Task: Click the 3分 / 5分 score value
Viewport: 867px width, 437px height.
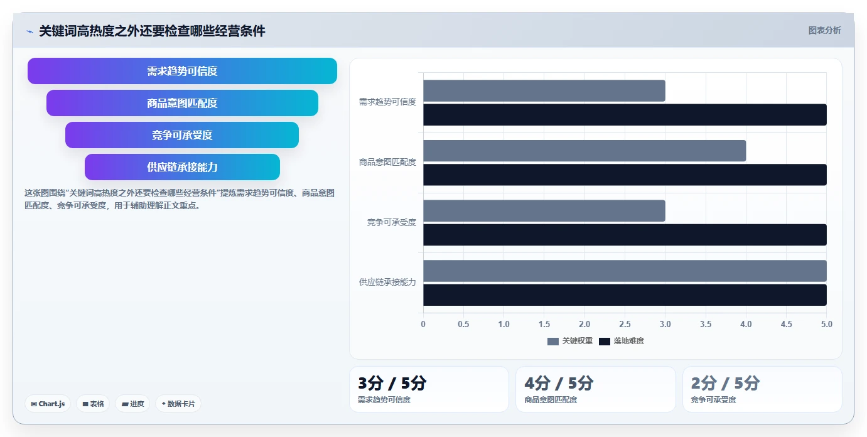Action: point(392,383)
